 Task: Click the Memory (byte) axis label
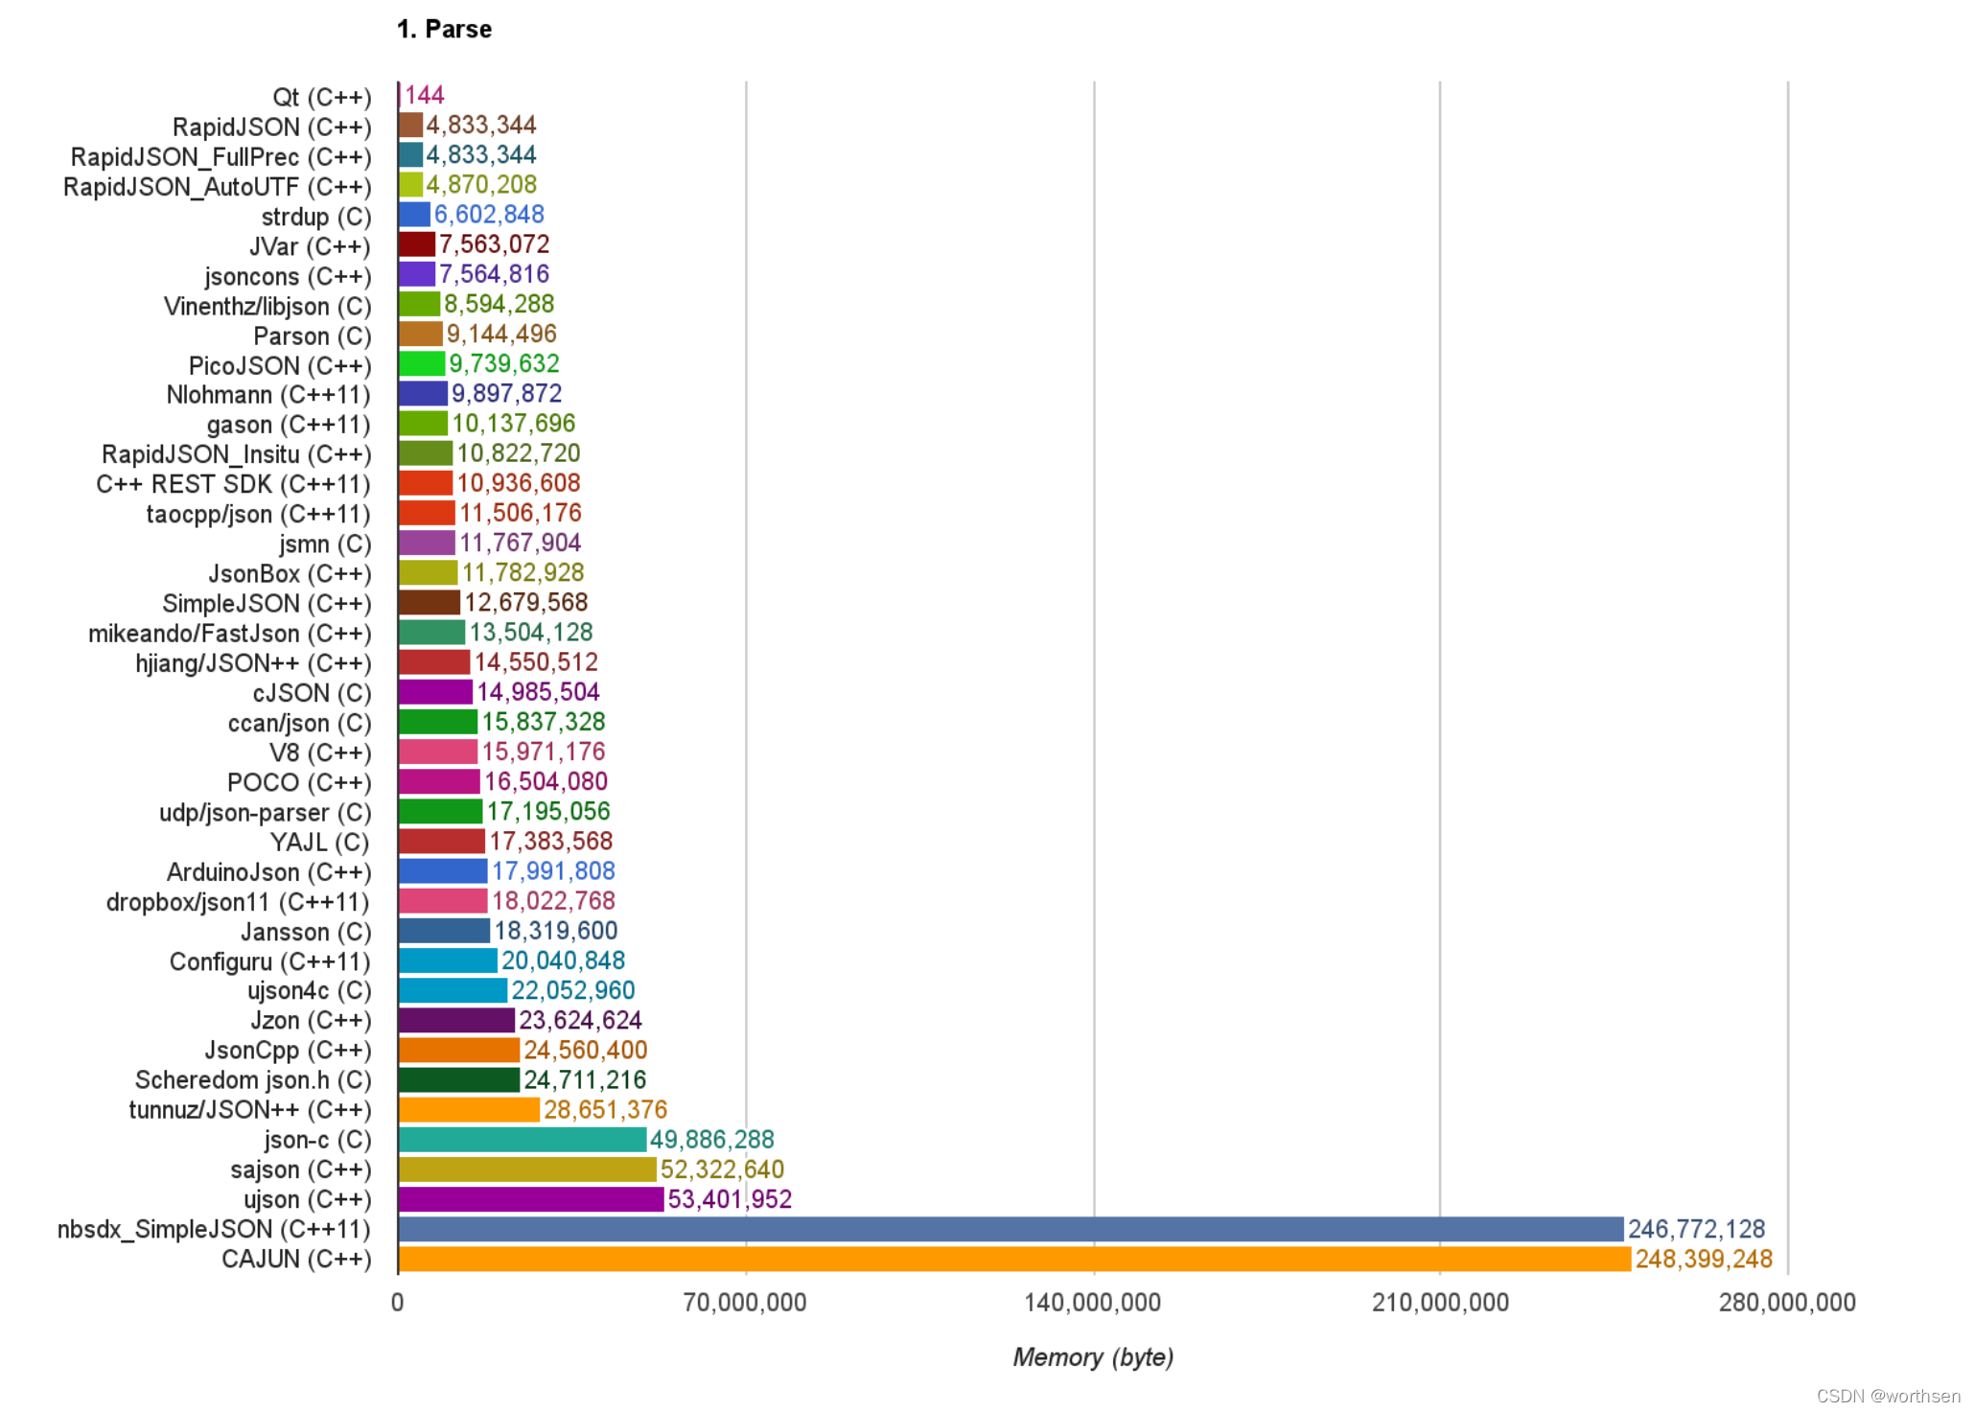1093,1357
